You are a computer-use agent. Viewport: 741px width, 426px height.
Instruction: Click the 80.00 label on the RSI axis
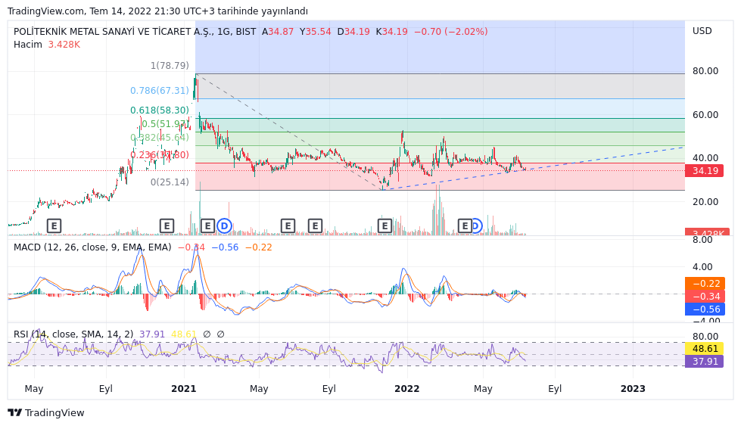coord(705,337)
